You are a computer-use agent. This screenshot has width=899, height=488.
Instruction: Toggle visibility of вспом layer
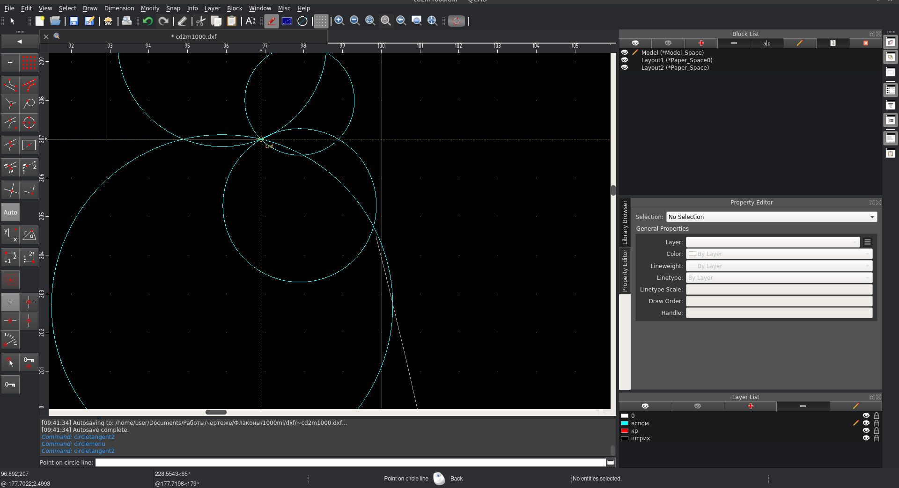coord(866,423)
